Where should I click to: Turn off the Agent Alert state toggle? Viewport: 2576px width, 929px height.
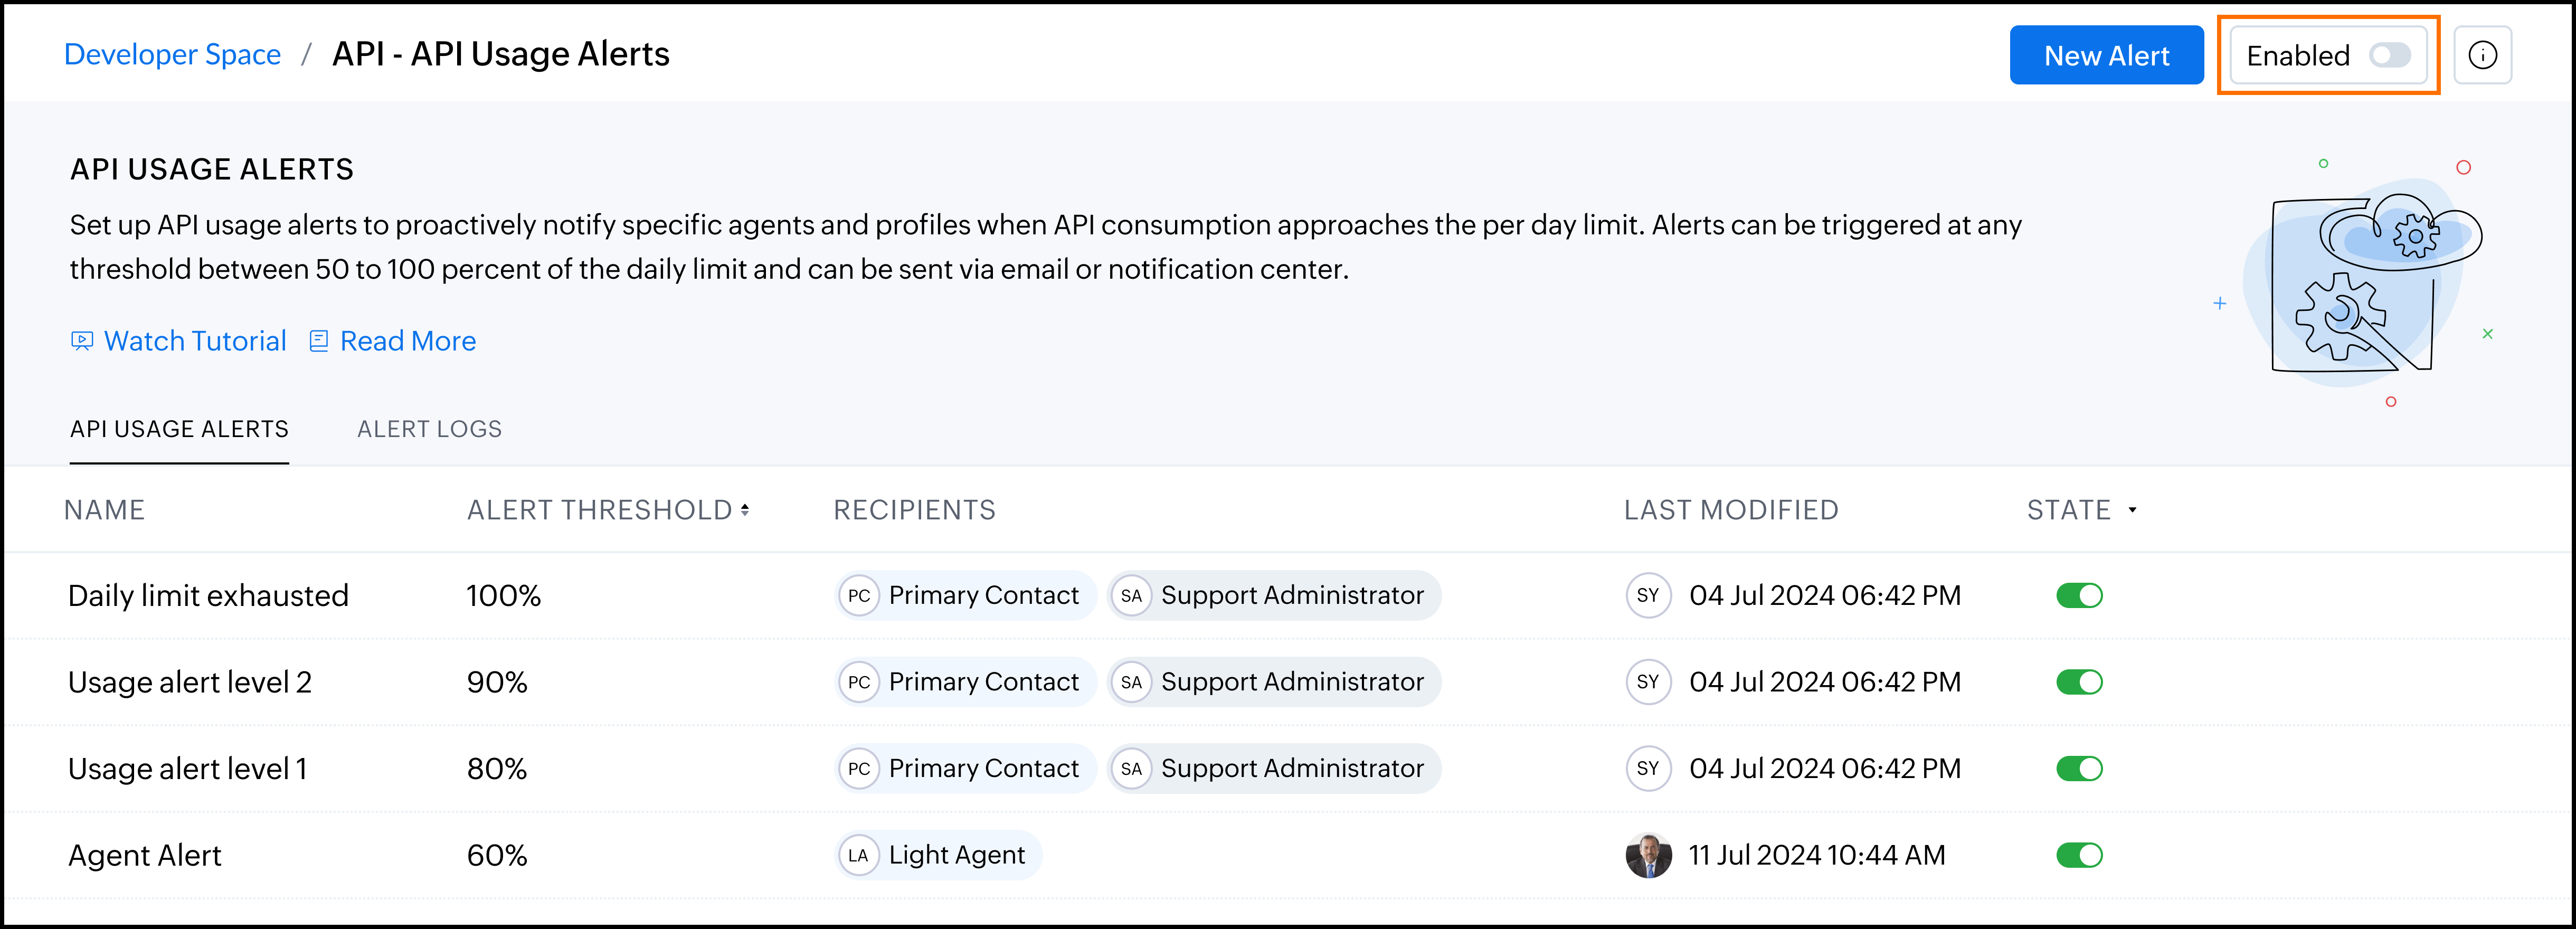(x=2079, y=856)
